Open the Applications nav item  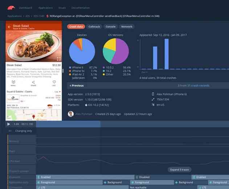(45, 8)
